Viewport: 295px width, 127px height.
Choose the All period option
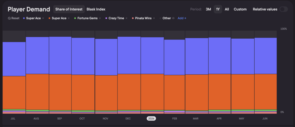pyautogui.click(x=227, y=9)
